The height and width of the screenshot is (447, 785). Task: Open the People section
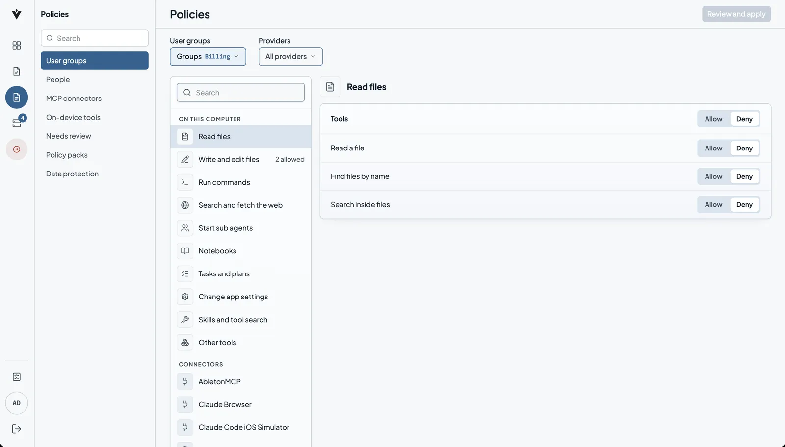click(x=95, y=79)
